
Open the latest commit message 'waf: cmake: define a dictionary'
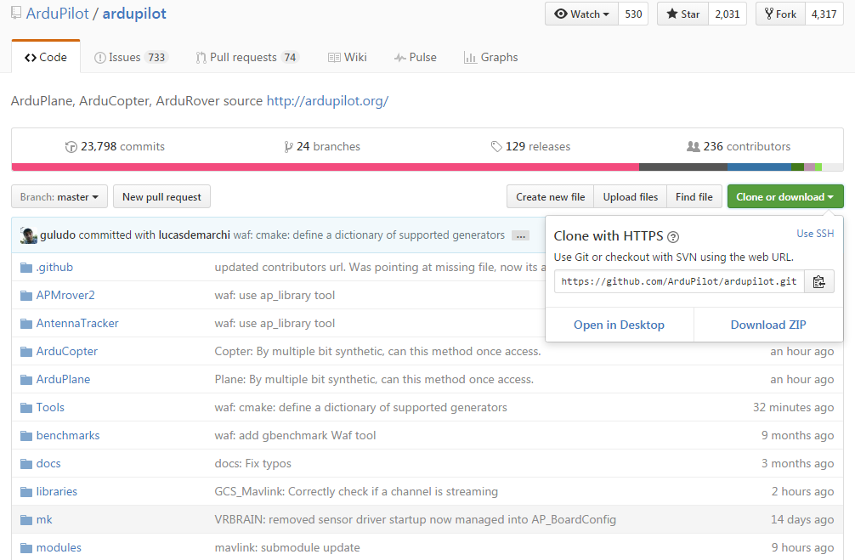(x=369, y=235)
